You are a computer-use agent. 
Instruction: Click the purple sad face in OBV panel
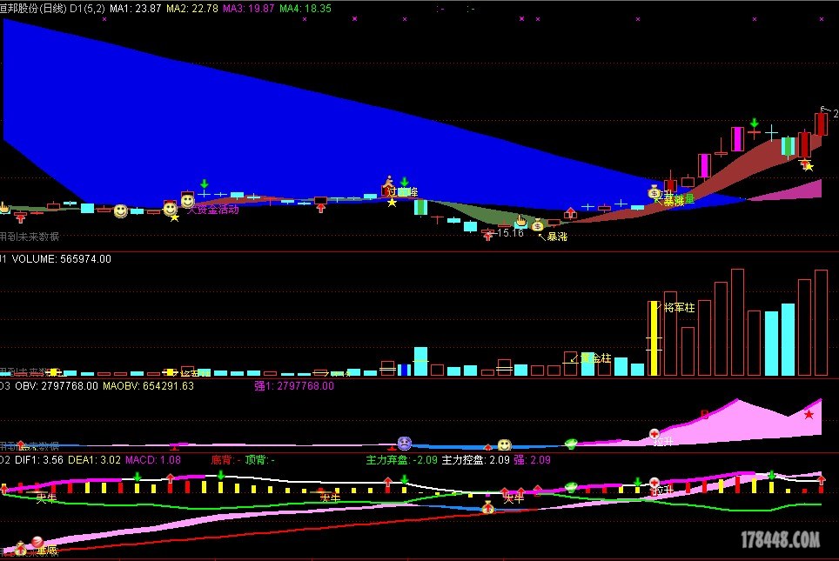[x=404, y=443]
